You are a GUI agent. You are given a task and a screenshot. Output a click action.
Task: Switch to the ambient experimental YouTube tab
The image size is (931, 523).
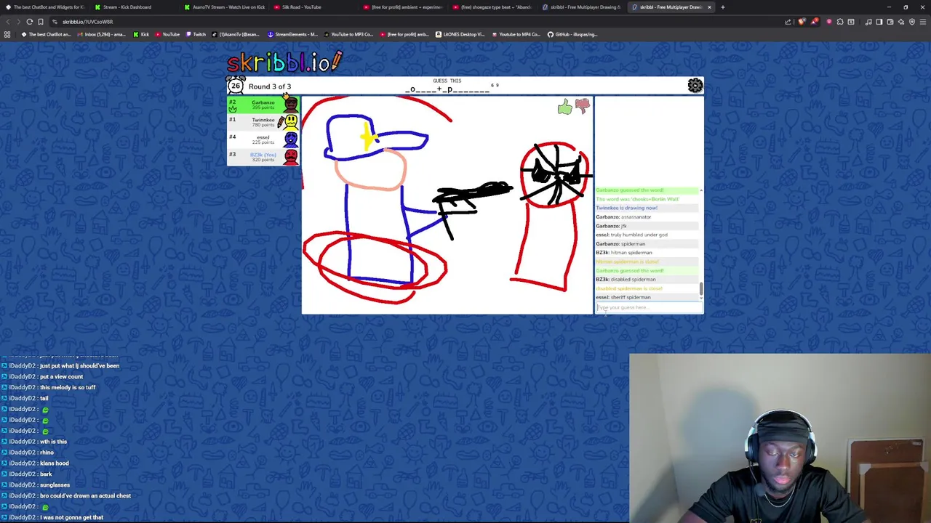pos(402,7)
